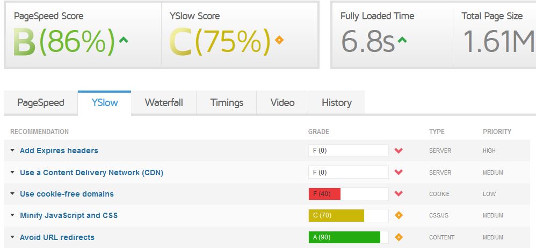The image size is (536, 248).
Task: Click the red F (40) grade bar
Action: (324, 194)
